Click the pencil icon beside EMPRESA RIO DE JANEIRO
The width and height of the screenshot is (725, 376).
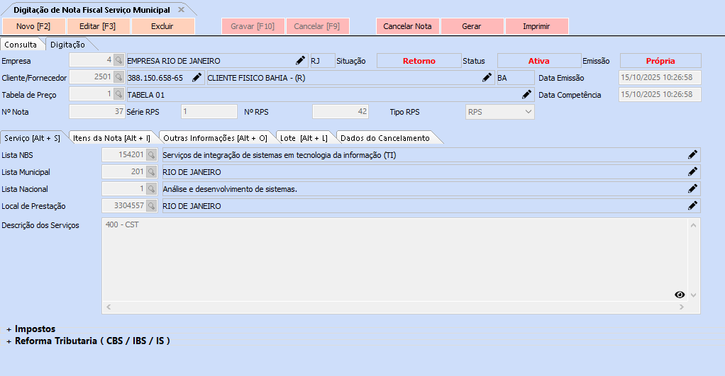pos(300,61)
